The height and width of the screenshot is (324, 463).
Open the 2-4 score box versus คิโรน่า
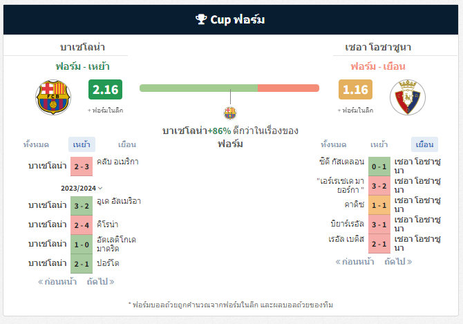coord(82,225)
